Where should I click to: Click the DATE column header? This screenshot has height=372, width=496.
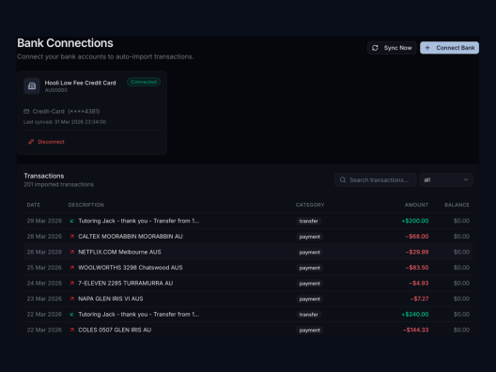[34, 205]
